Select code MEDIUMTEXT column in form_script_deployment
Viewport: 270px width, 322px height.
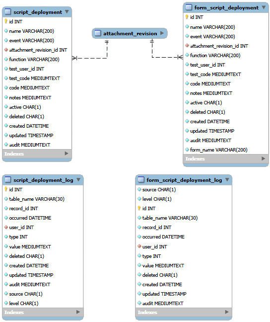click(210, 83)
